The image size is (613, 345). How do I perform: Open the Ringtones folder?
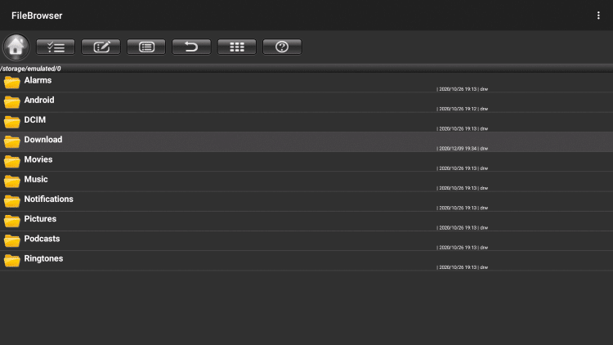pos(43,259)
